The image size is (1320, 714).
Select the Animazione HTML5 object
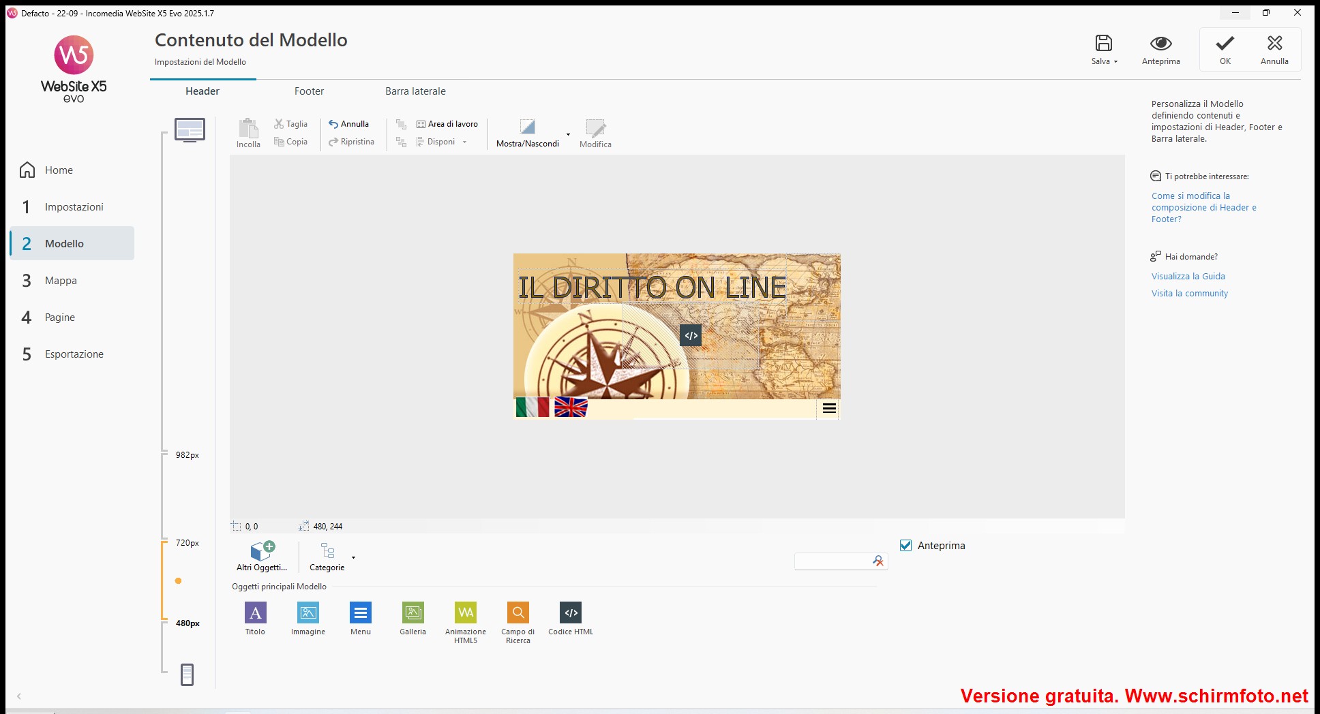point(466,612)
